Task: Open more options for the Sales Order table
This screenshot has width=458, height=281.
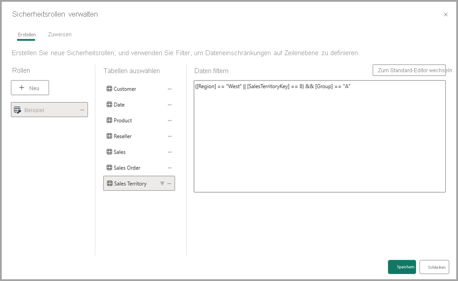Action: click(x=170, y=168)
